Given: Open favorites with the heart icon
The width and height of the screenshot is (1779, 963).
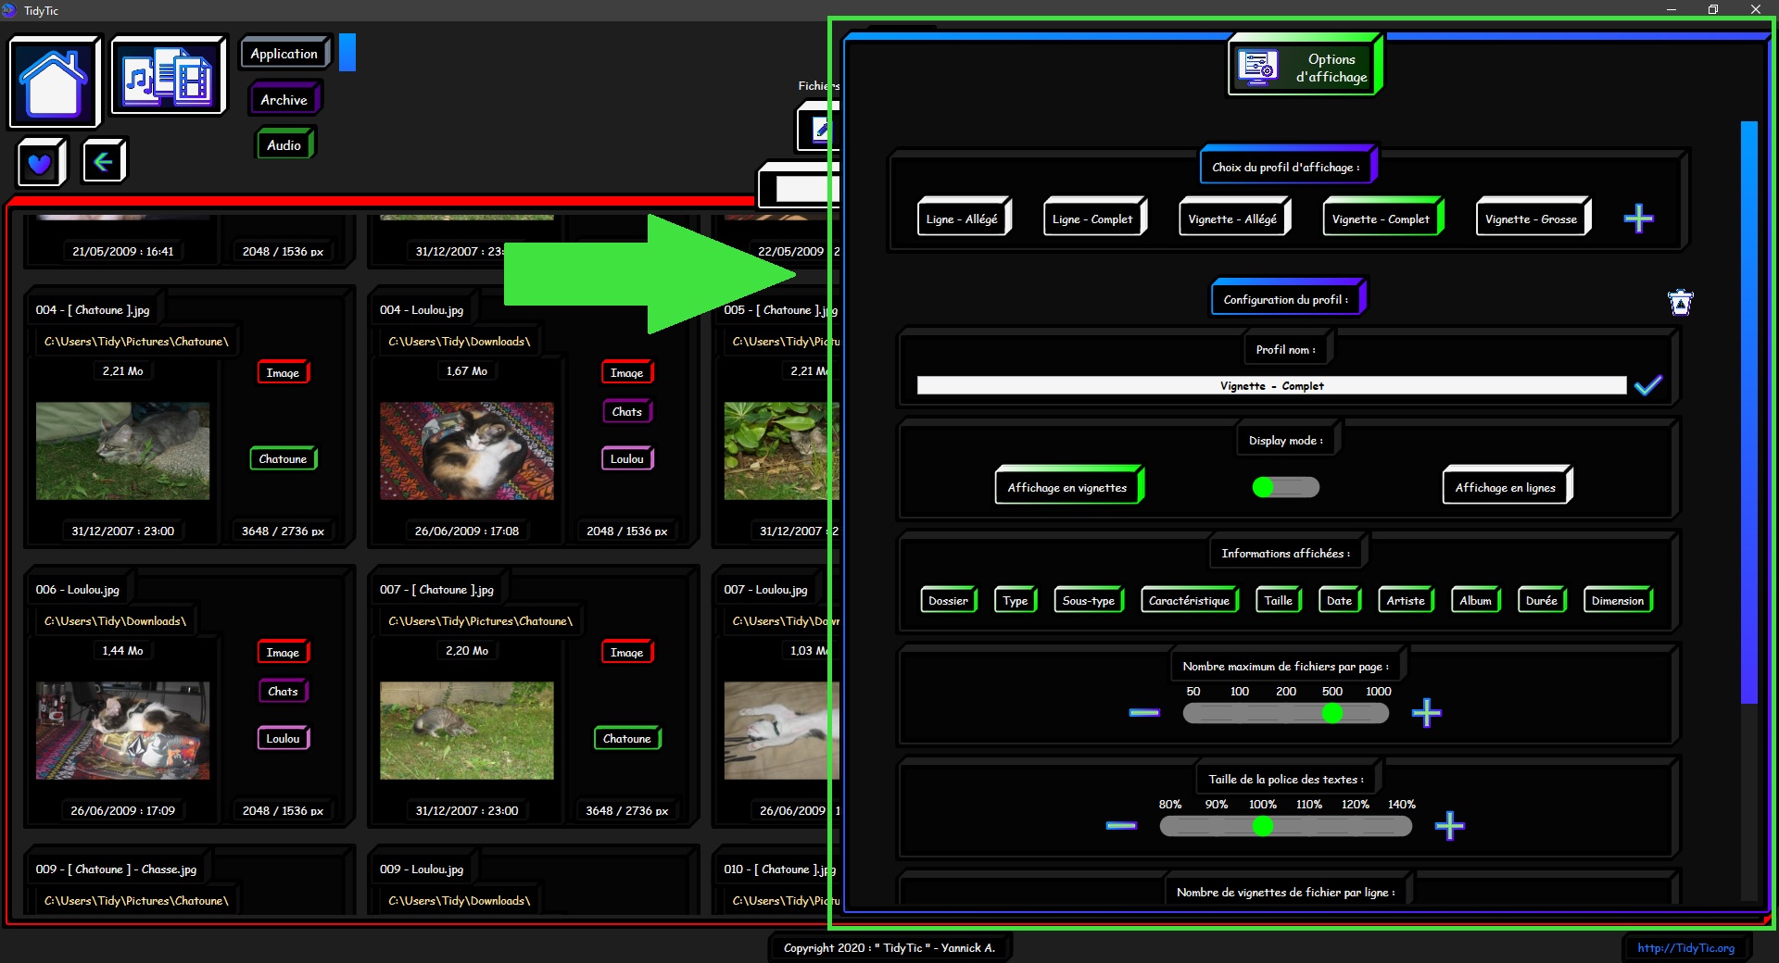Looking at the screenshot, I should [41, 163].
